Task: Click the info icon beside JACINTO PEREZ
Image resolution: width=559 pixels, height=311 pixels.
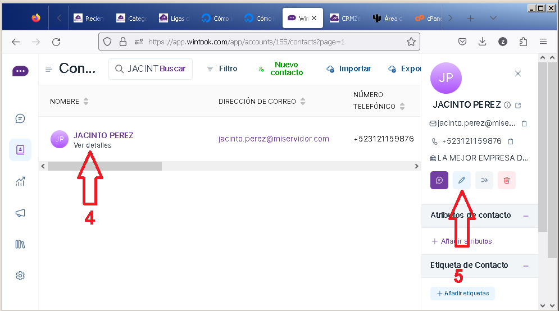Action: click(507, 105)
